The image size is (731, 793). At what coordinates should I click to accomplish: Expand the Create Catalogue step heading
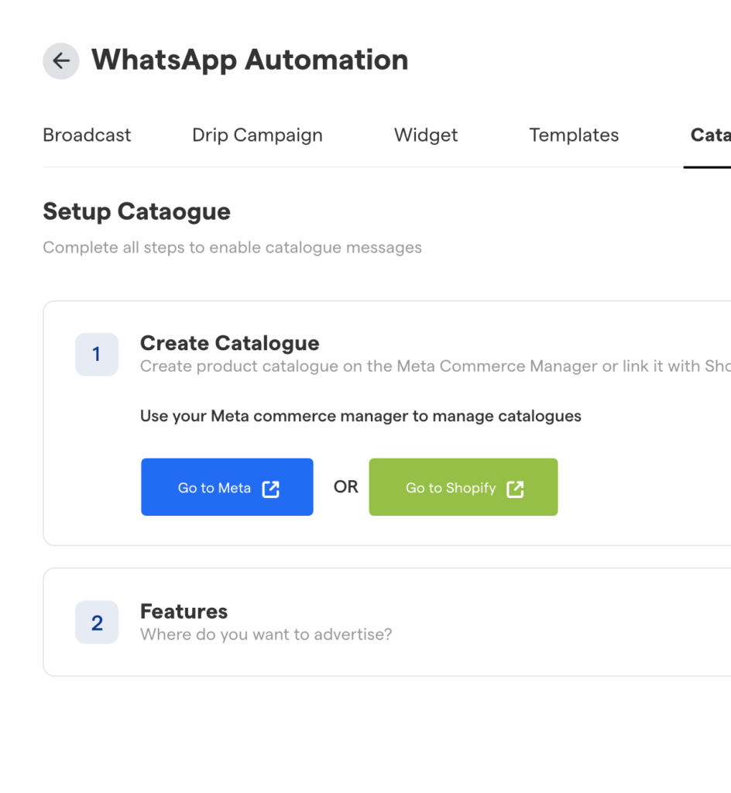229,343
